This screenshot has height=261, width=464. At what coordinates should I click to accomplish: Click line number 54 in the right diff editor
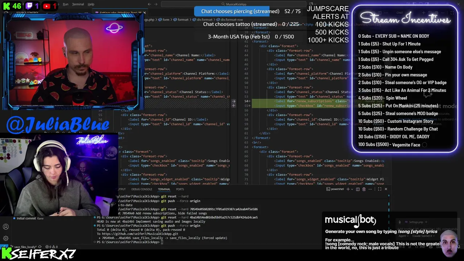[246, 101]
